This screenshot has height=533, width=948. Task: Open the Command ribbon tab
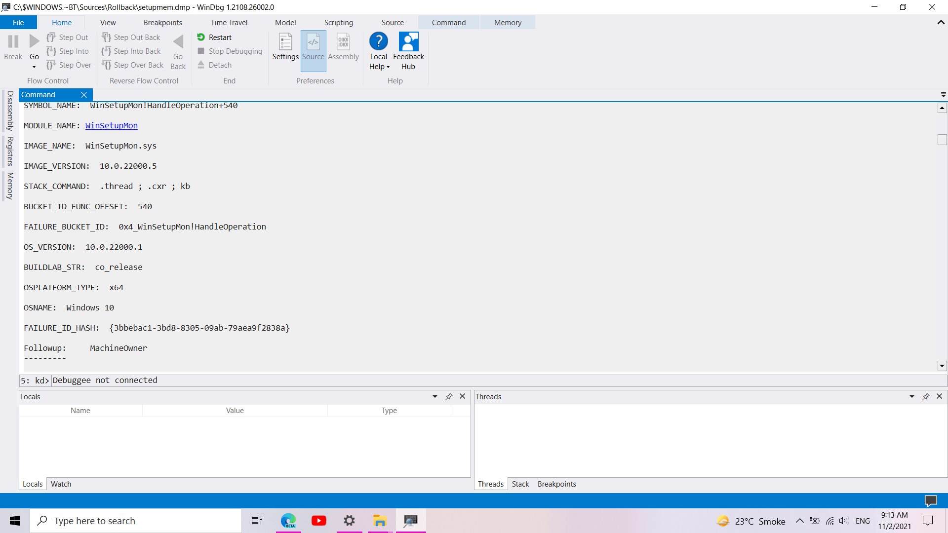pos(449,23)
